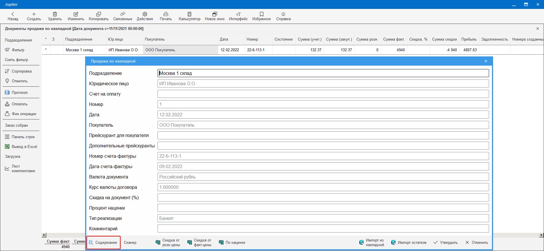Click the Юридическое лицо field

pos(323,83)
